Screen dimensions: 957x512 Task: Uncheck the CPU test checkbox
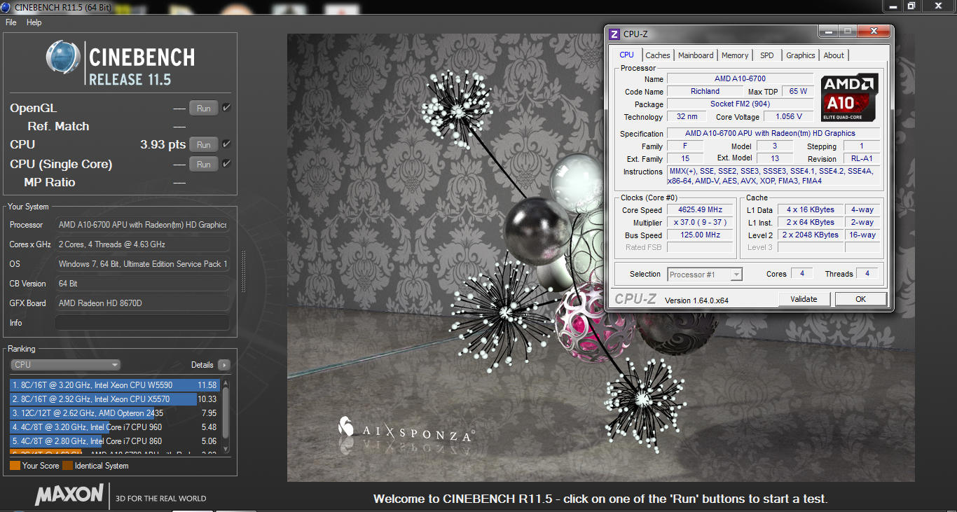tap(226, 144)
